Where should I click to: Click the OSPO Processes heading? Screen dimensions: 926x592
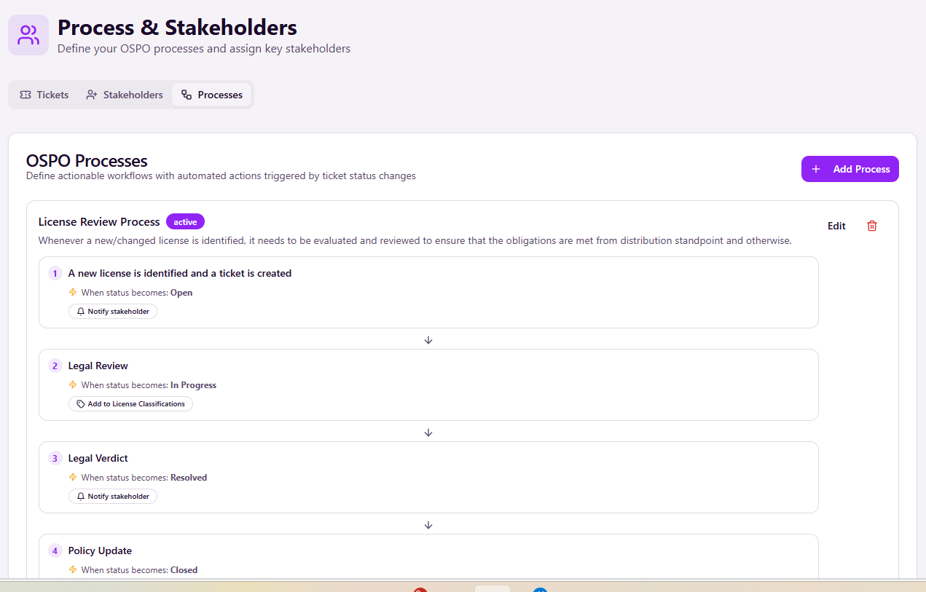[87, 160]
